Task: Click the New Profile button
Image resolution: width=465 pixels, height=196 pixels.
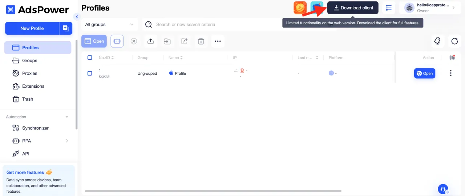Action: [x=32, y=28]
